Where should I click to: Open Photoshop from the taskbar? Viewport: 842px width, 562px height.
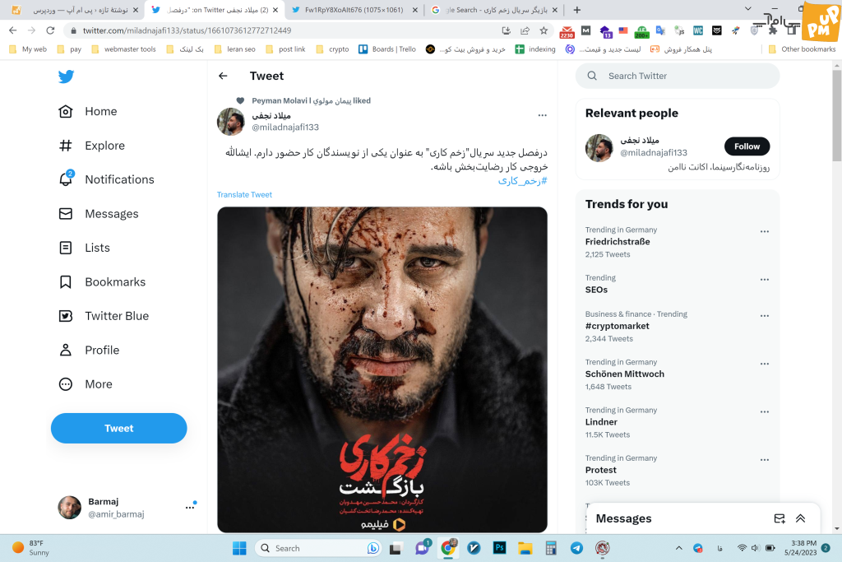[499, 548]
